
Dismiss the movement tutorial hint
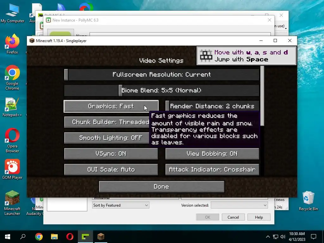(x=246, y=56)
